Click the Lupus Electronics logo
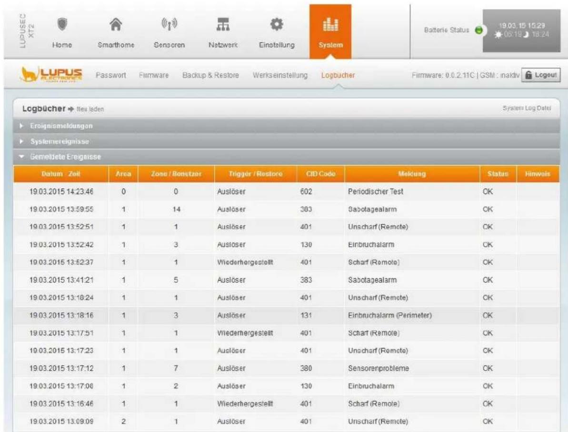Screen dimensions: 568x432 click(51, 75)
